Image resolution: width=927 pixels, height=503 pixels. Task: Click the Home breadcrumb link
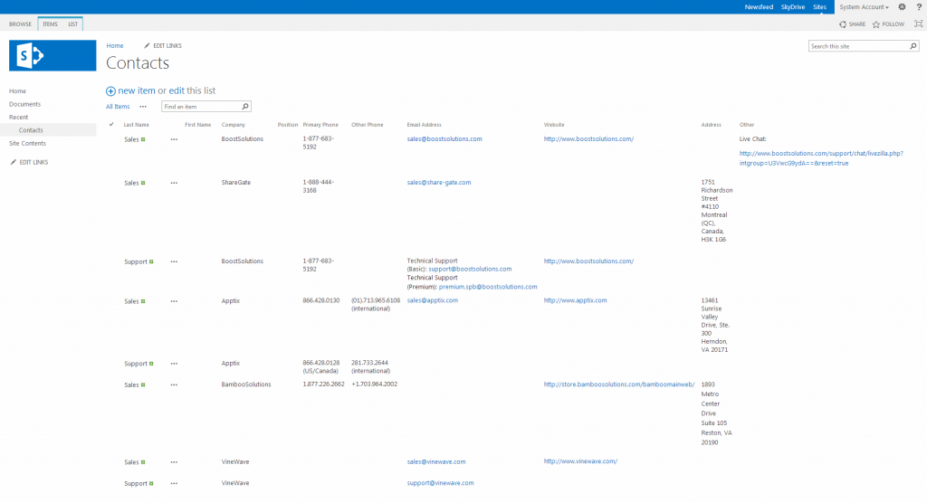[x=115, y=45]
